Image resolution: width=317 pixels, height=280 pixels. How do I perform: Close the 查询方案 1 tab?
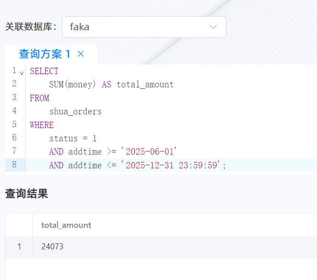pyautogui.click(x=81, y=54)
